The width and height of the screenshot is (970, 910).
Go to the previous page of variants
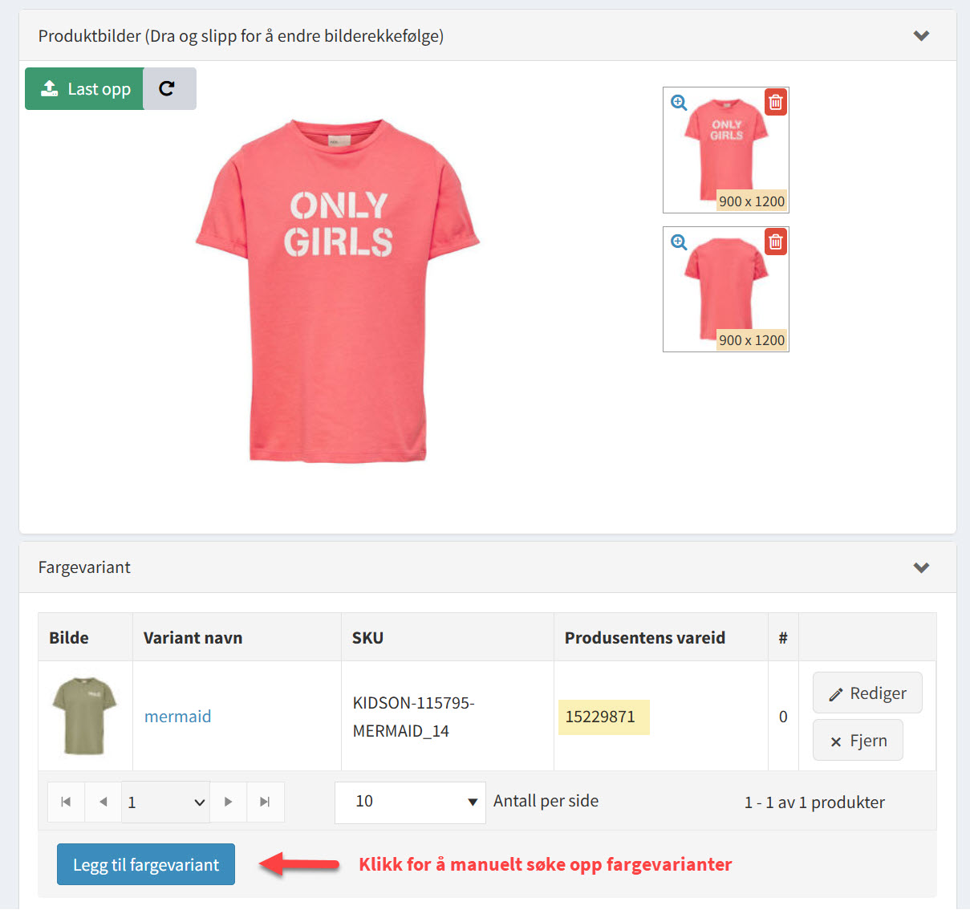[103, 802]
